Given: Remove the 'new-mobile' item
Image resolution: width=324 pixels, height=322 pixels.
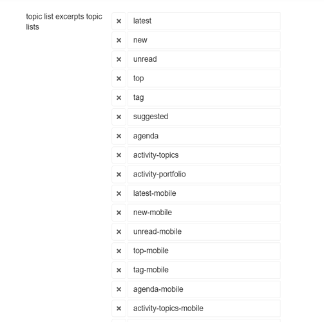Looking at the screenshot, I should (119, 213).
